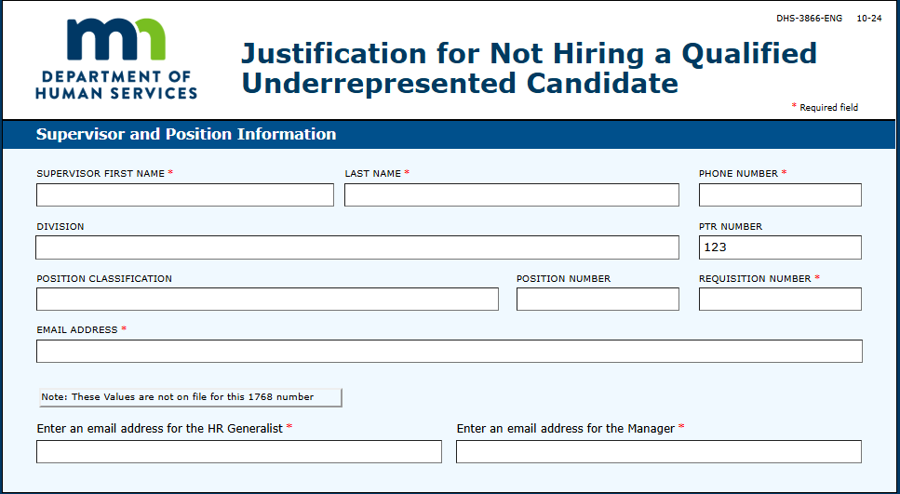Focus the Position Number field
Image resolution: width=900 pixels, height=494 pixels.
point(598,299)
